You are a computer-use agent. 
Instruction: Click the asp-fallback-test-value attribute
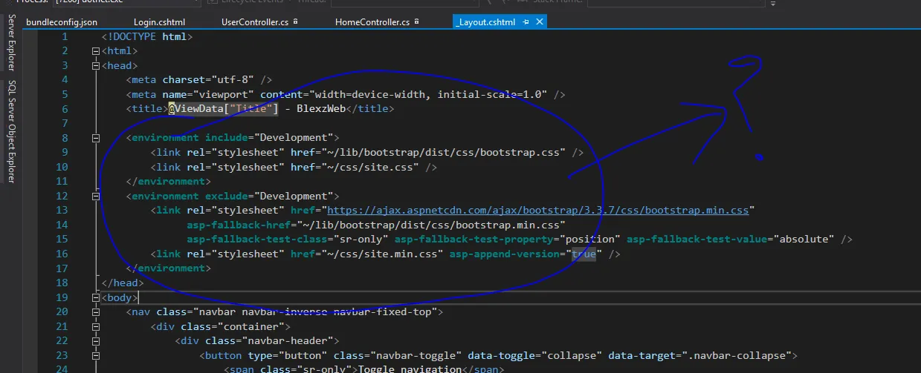[696, 240]
